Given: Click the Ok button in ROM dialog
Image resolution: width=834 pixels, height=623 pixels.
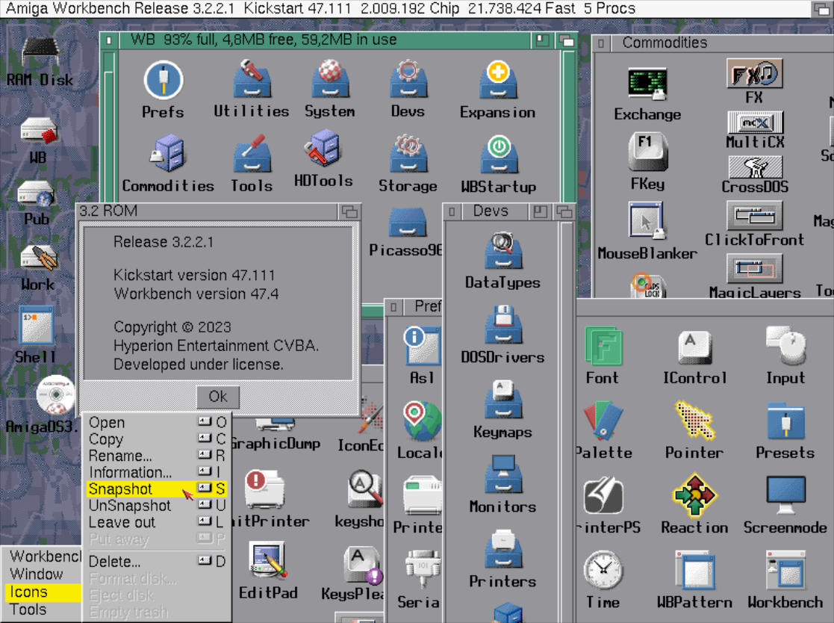Looking at the screenshot, I should 218,397.
